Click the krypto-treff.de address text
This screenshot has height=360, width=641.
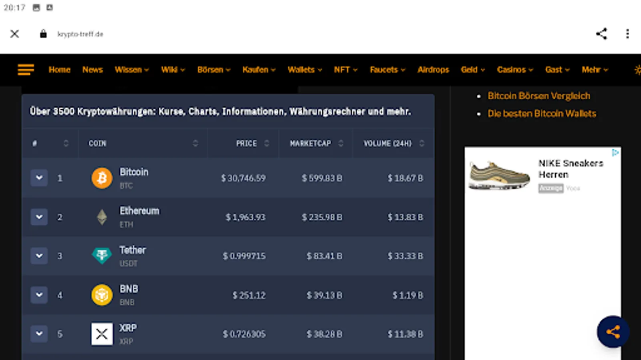point(80,34)
